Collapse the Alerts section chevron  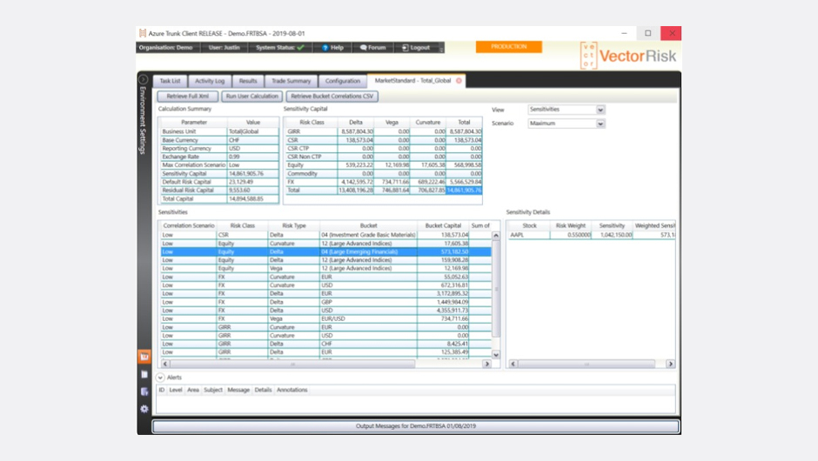[161, 377]
